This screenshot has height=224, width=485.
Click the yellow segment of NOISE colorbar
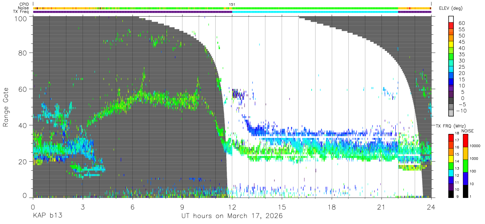[465, 153]
